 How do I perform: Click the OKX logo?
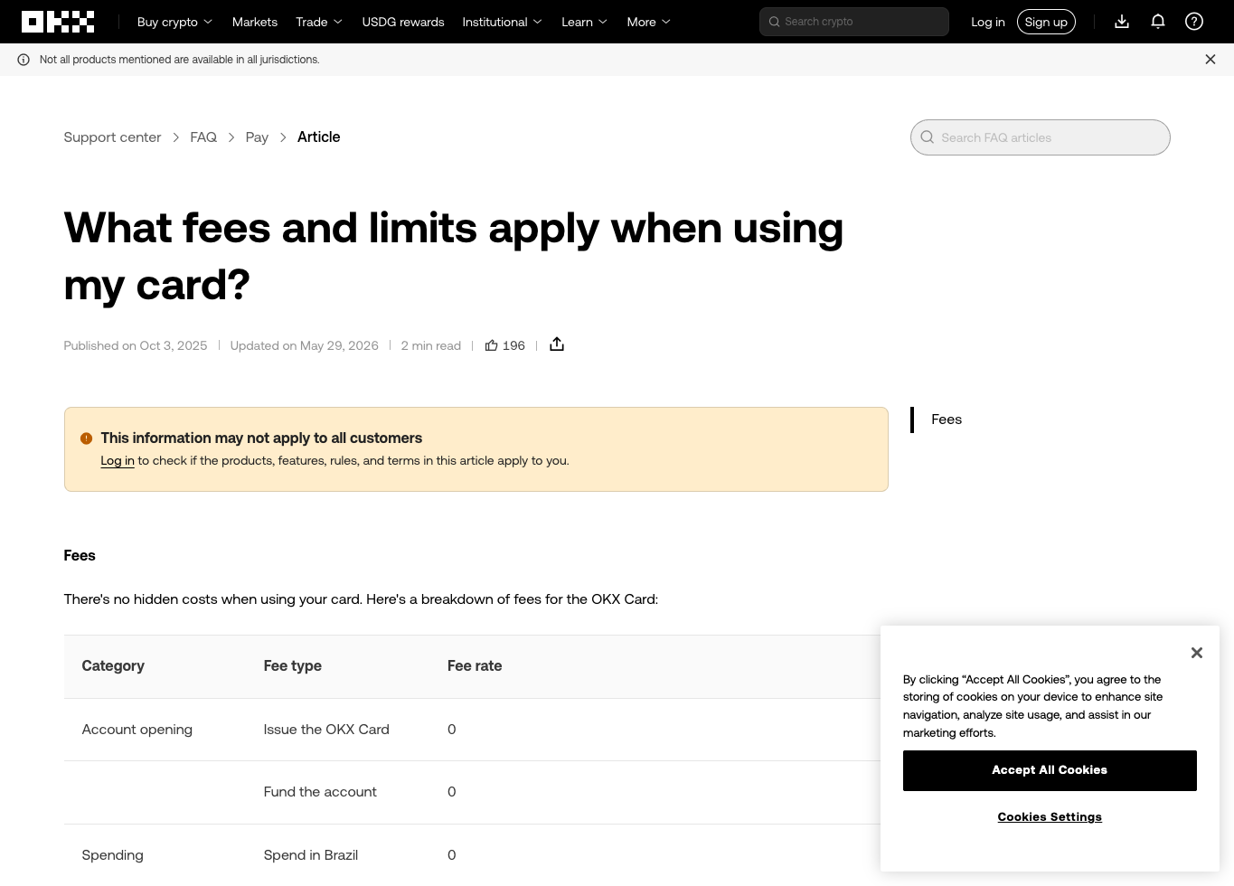[58, 22]
